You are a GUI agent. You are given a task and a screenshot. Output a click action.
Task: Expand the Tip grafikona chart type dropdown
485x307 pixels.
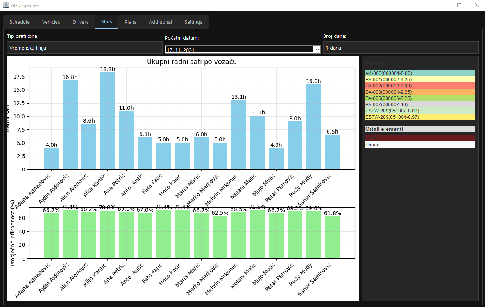point(84,48)
